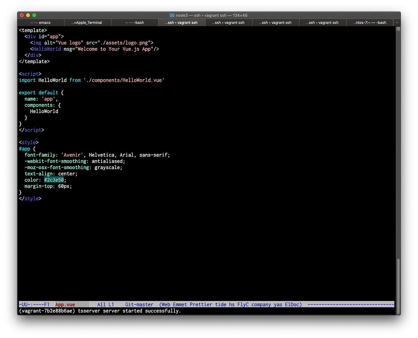
Task: Toggle the ElDoc documentation mode indicator
Action: coord(292,305)
